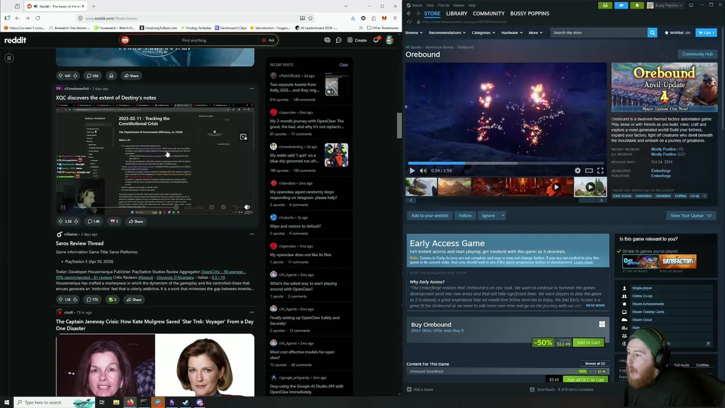Open new Firefox tab with plus
This screenshot has height=408, width=725.
point(92,6)
